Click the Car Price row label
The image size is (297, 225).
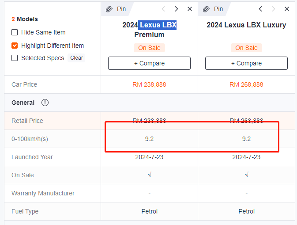[x=24, y=84]
